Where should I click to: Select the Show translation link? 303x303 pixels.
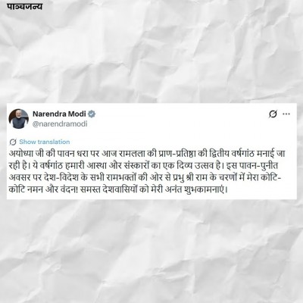(x=45, y=142)
